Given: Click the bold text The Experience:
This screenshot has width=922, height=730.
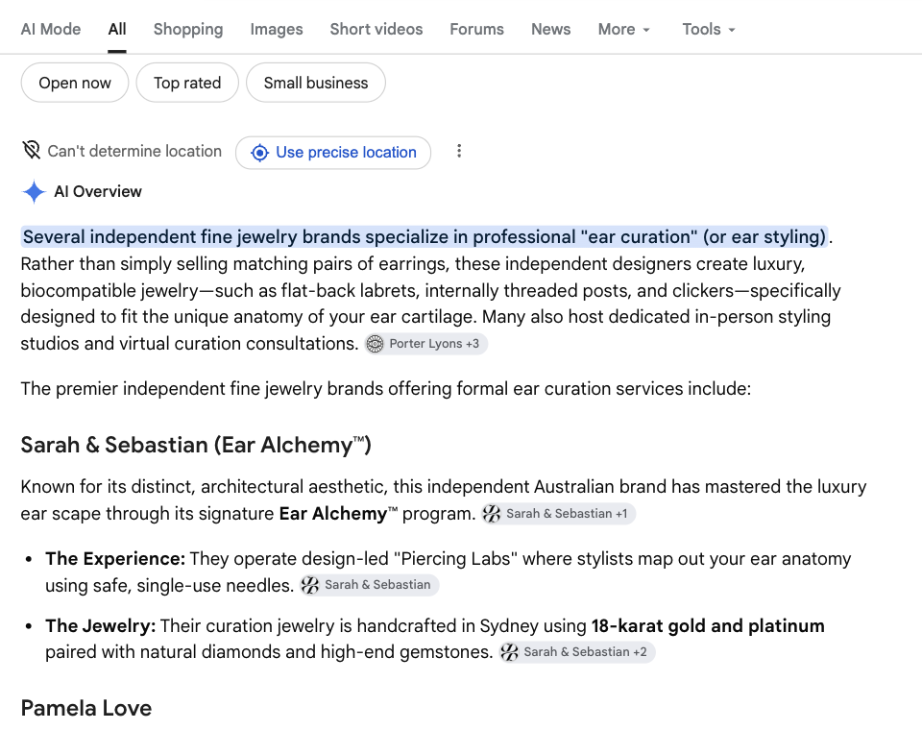Looking at the screenshot, I should [x=115, y=558].
